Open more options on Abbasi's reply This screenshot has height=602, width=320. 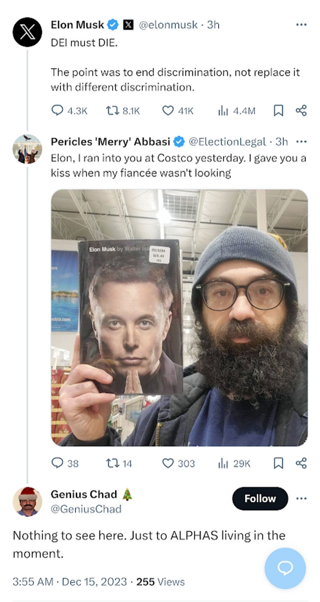click(301, 141)
